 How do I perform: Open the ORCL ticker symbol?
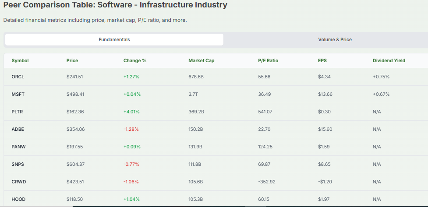[18, 77]
